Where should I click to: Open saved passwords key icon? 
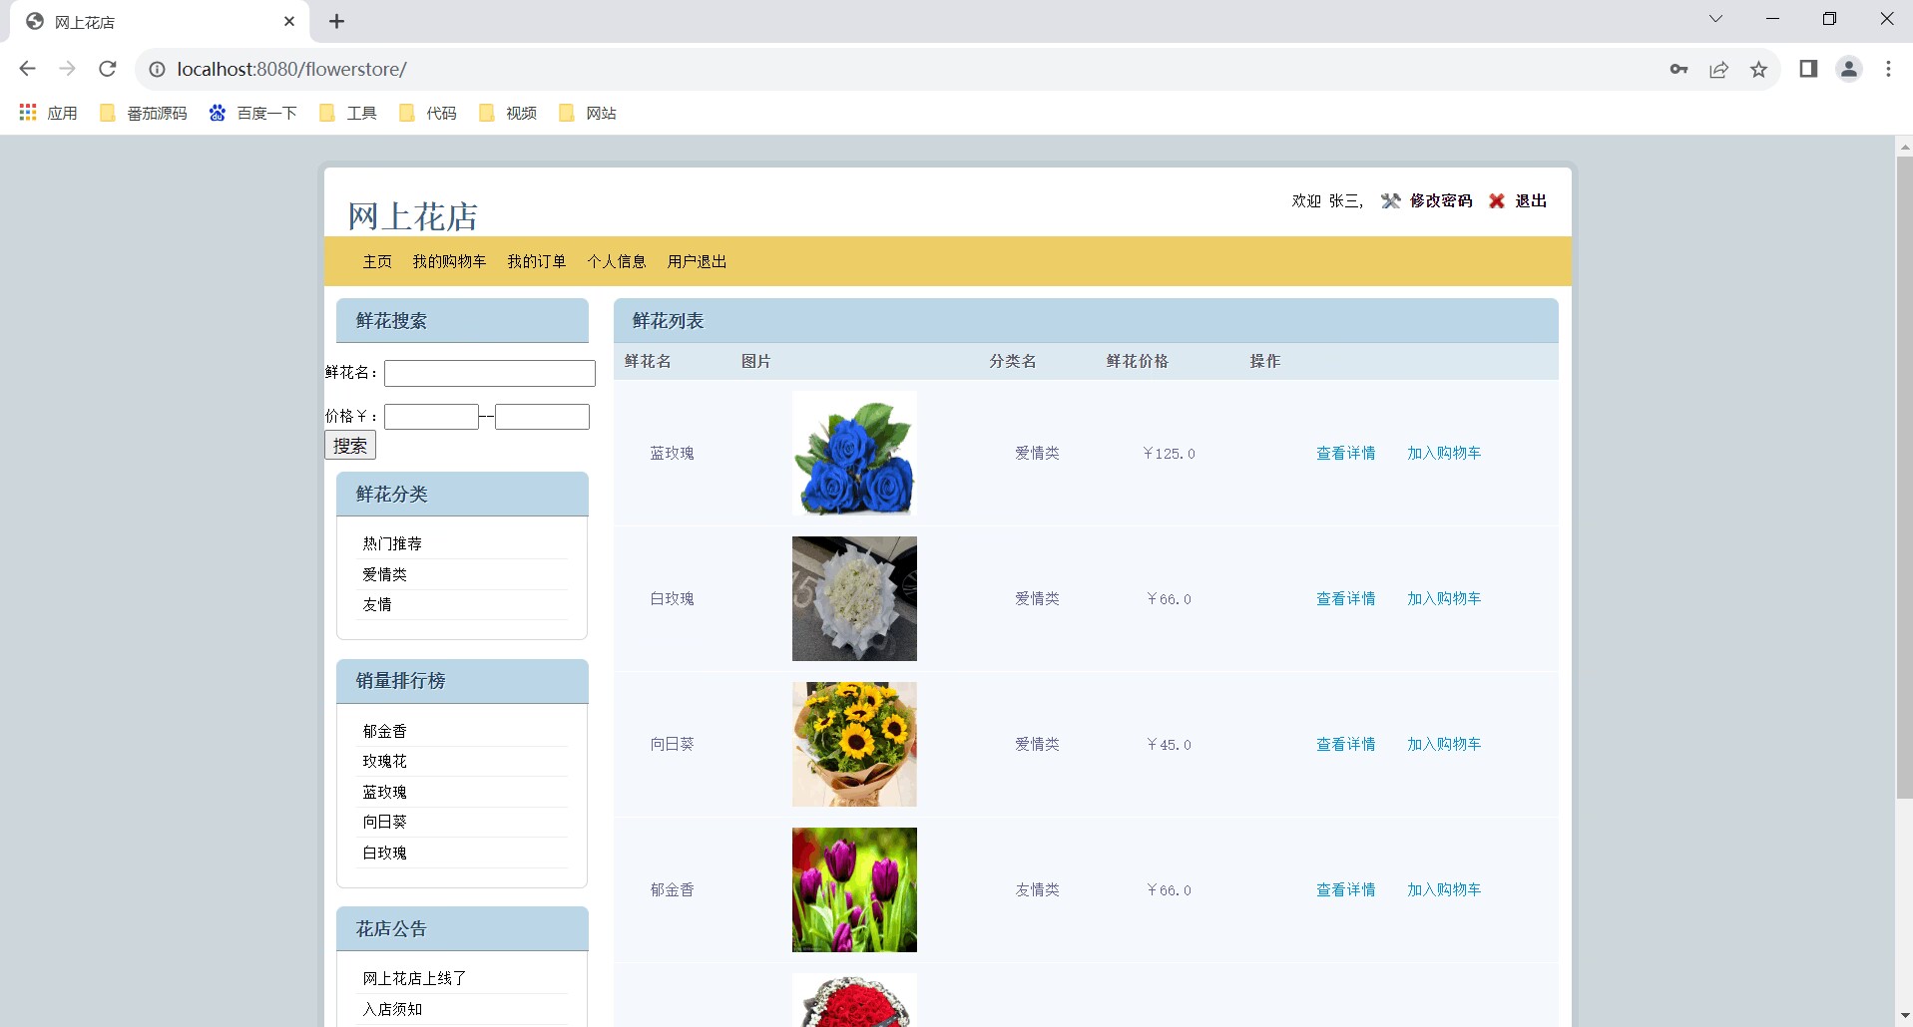1678,69
